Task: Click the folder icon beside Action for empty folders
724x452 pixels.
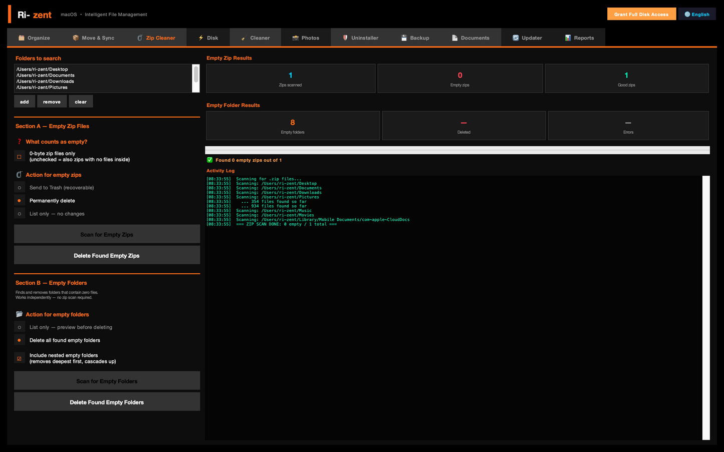Action: pyautogui.click(x=19, y=314)
